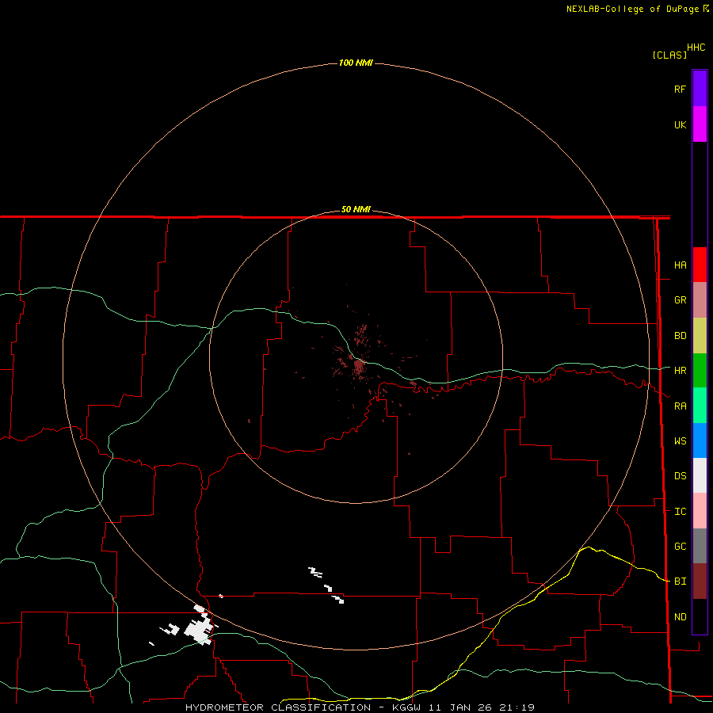
Task: Click the UK legend label
Action: point(680,125)
